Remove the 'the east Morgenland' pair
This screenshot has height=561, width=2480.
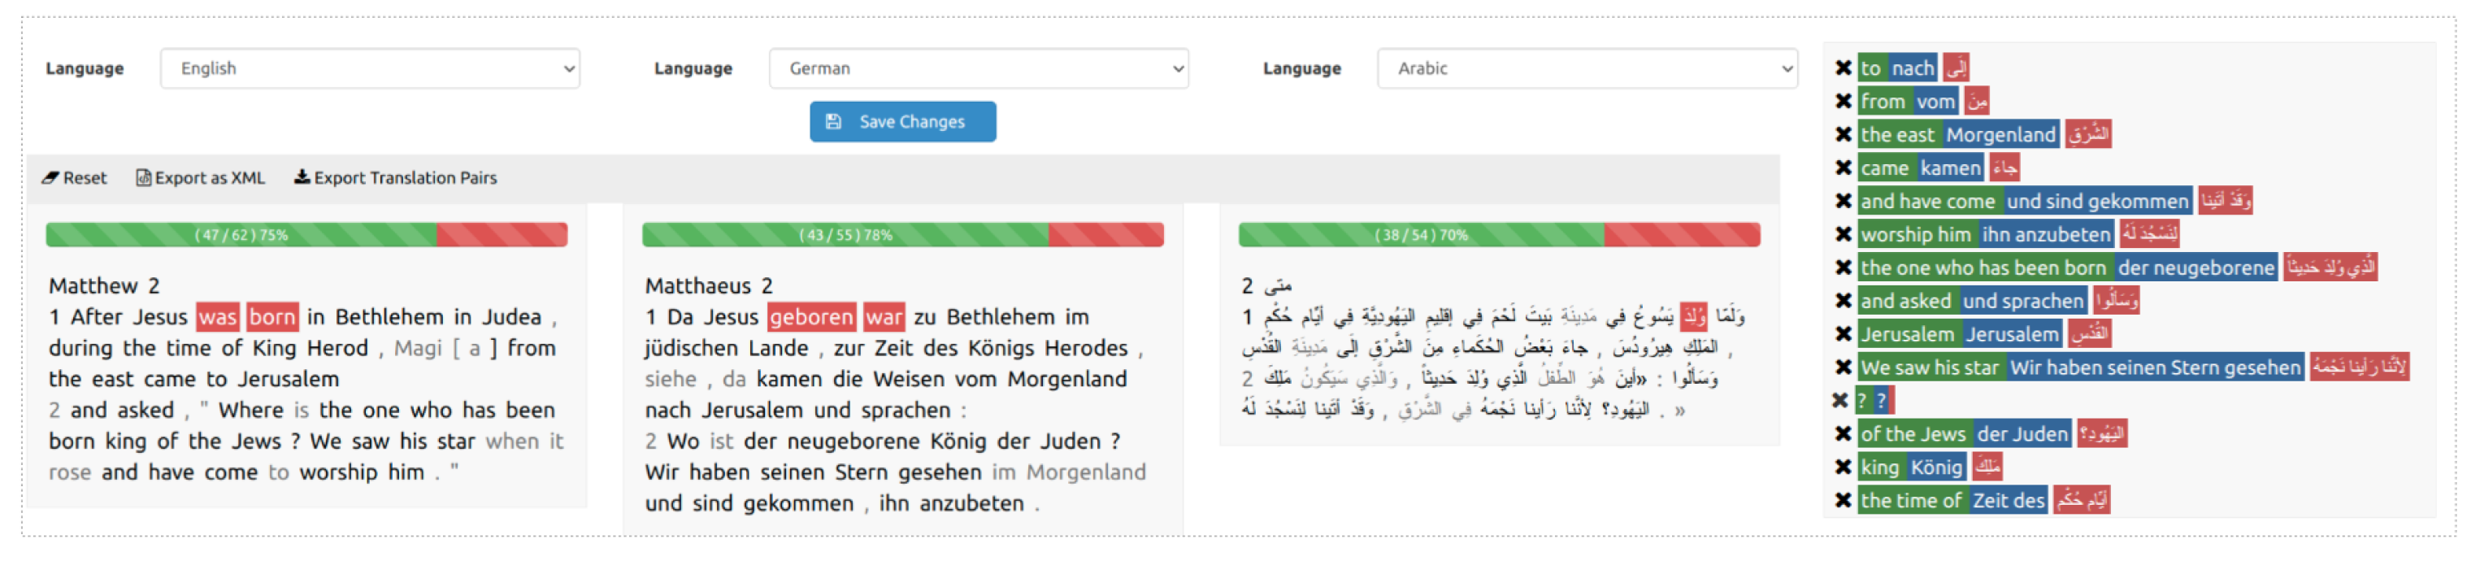(1843, 135)
